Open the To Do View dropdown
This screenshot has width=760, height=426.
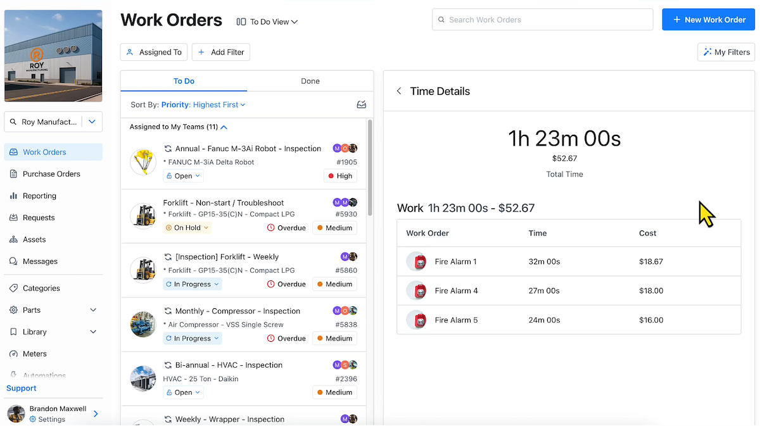click(267, 22)
